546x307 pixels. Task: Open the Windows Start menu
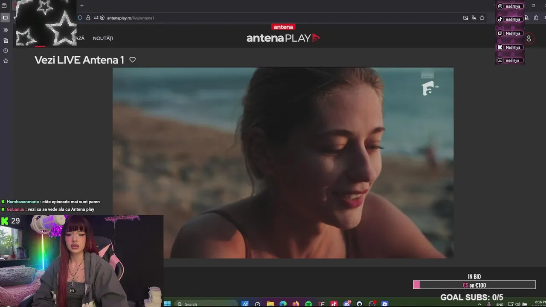167,304
